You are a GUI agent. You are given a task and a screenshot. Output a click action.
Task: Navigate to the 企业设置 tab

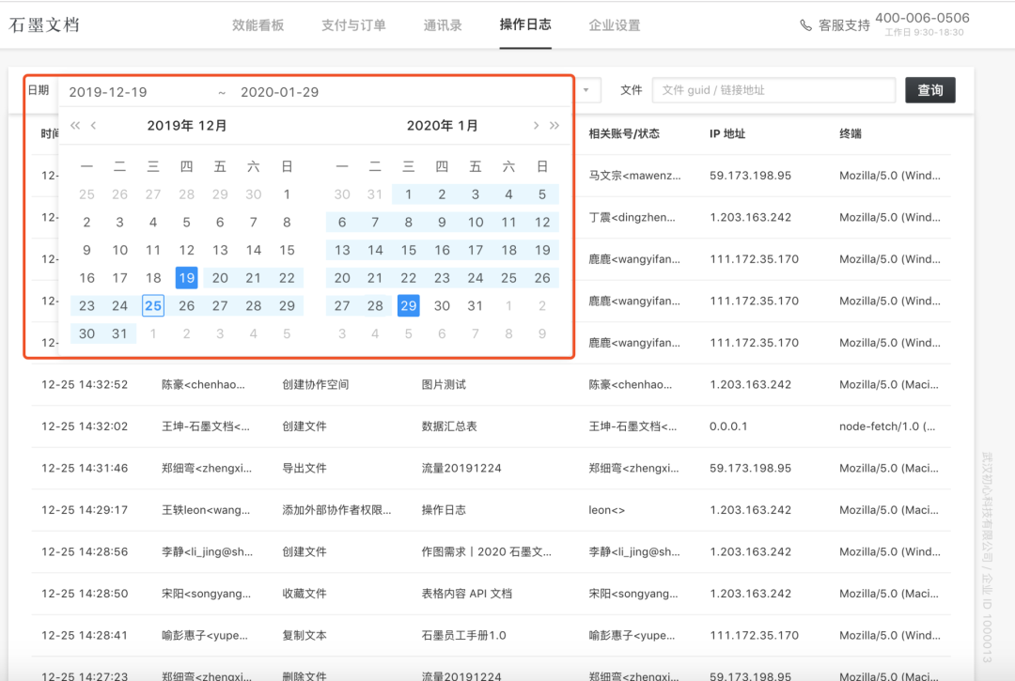615,25
